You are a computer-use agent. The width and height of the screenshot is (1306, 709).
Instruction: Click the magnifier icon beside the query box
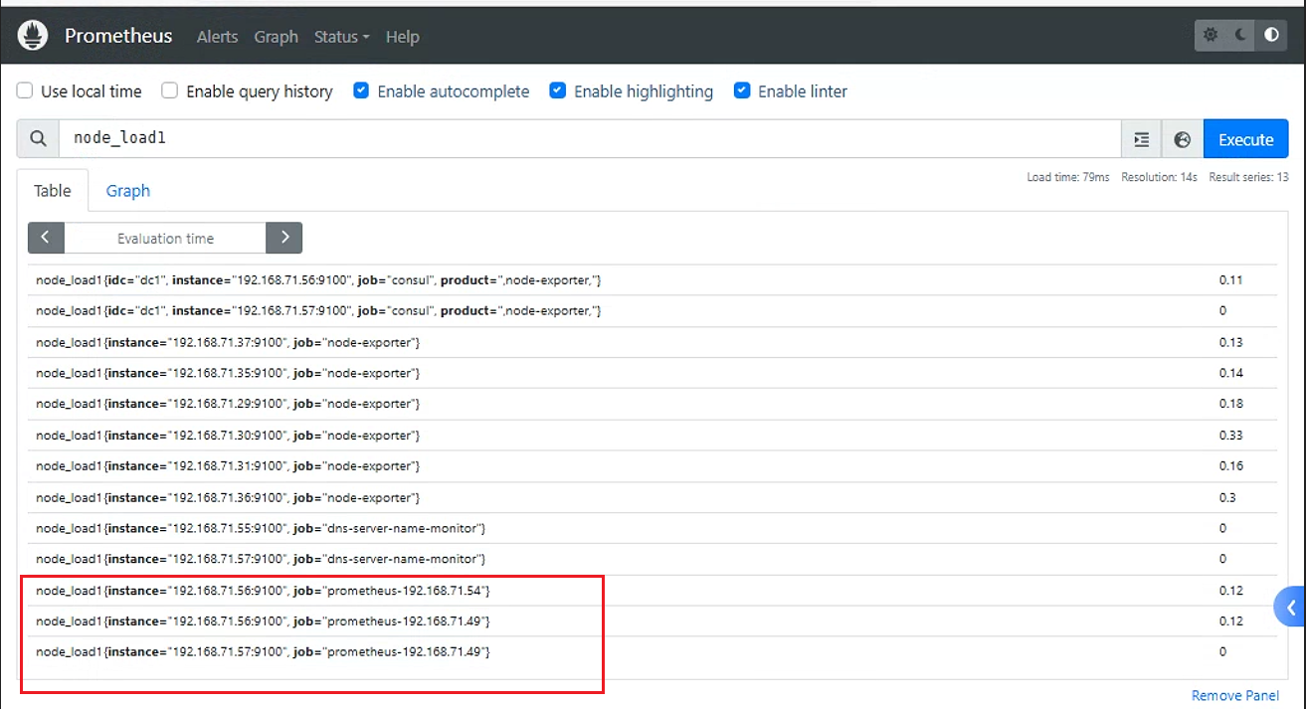(38, 139)
